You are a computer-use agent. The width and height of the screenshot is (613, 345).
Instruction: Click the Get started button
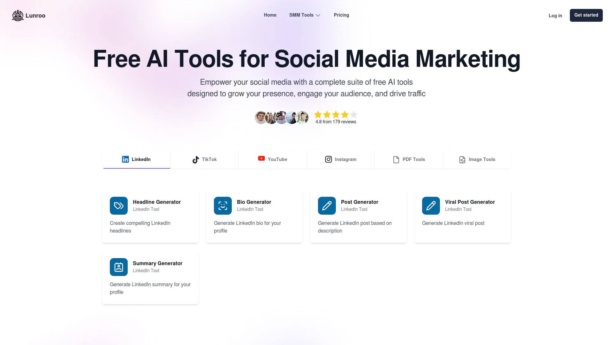coord(586,15)
